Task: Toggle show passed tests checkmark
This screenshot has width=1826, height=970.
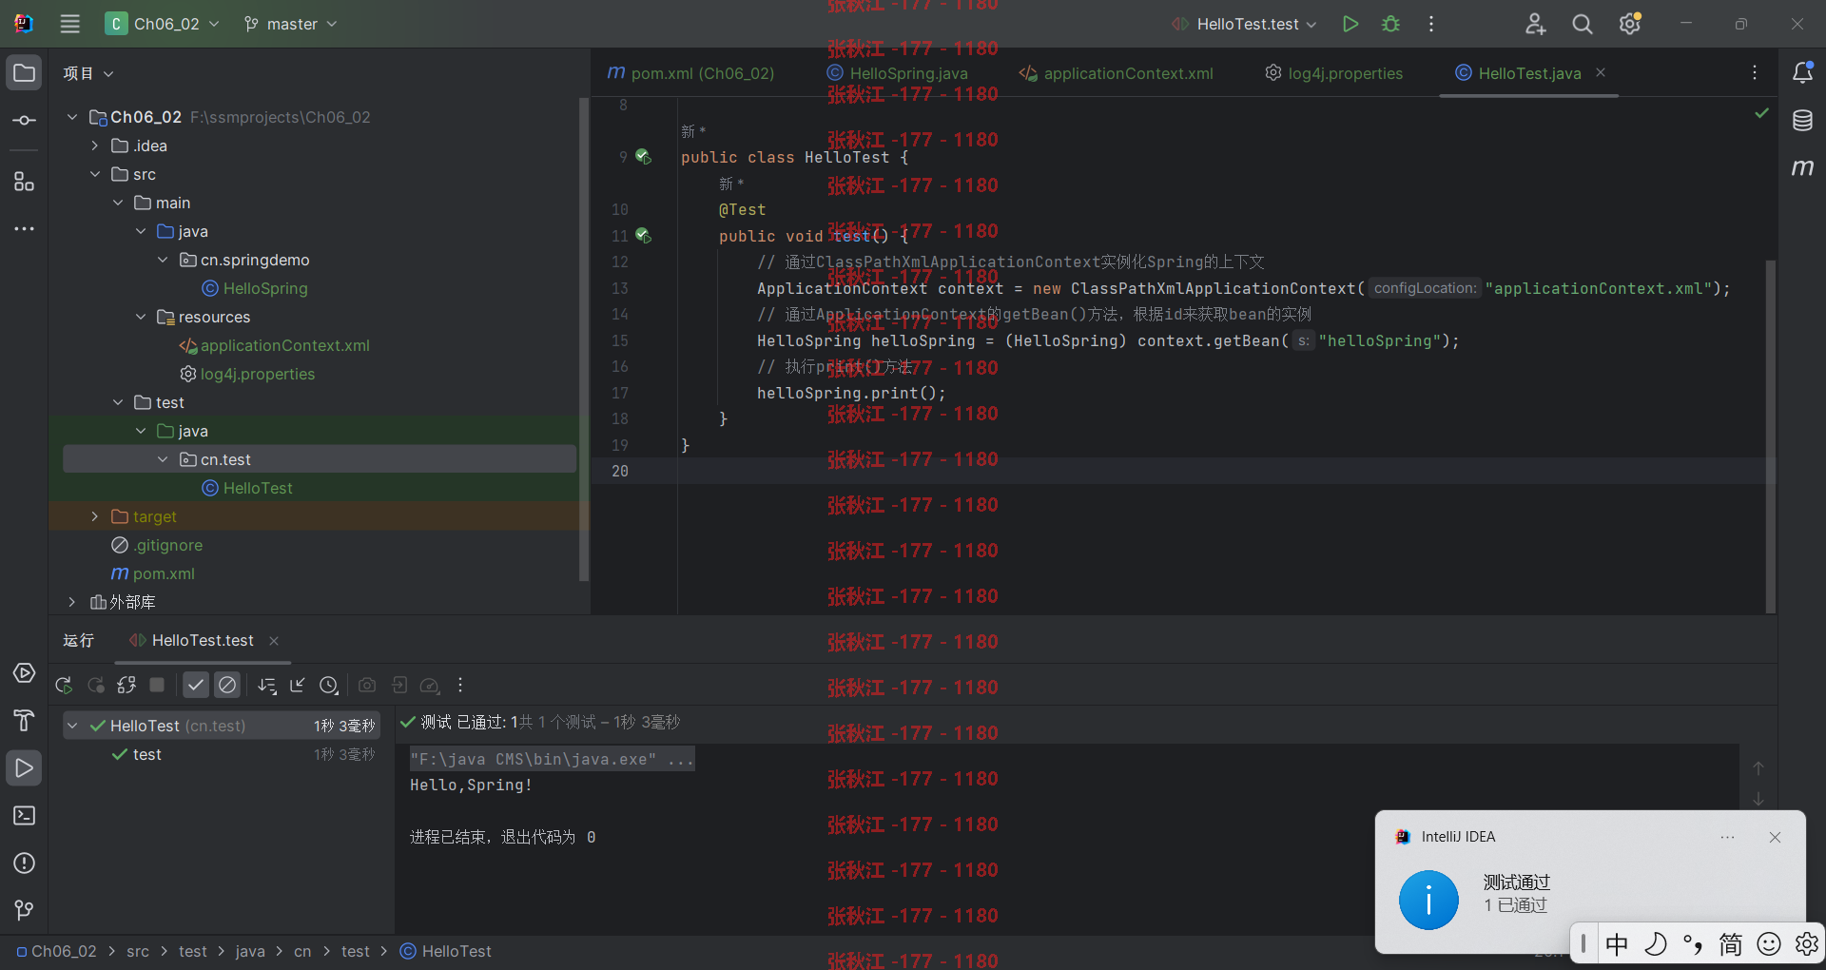Action: [x=195, y=685]
